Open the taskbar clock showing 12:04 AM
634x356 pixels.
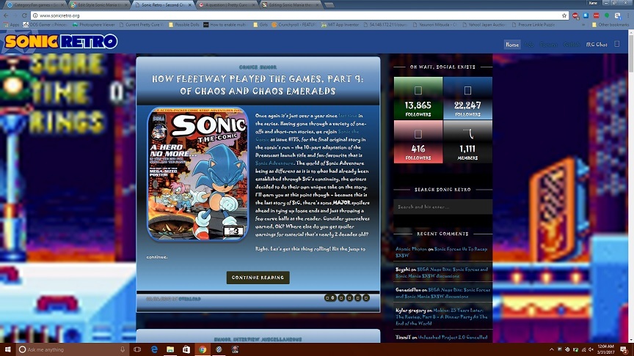click(605, 349)
